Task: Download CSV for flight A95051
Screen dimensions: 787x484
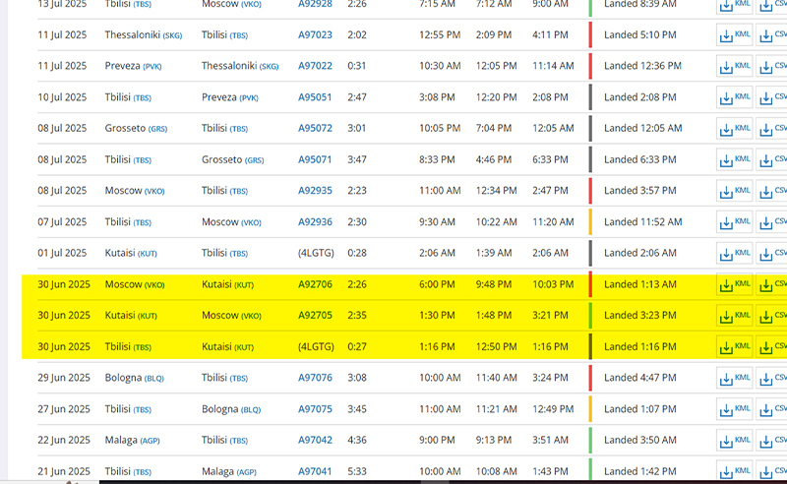Action: (x=772, y=98)
